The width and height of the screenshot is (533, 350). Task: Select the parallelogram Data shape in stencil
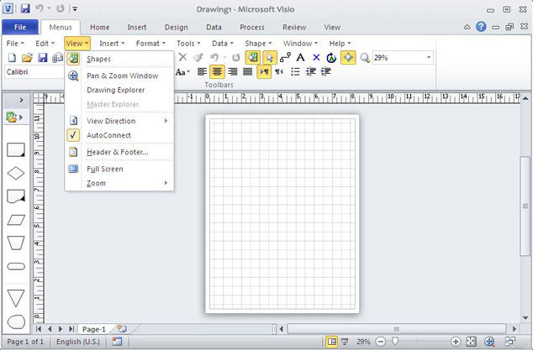(16, 220)
